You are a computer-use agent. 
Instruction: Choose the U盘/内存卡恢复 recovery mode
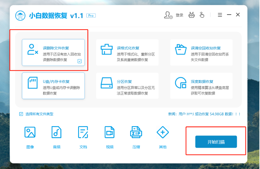tap(53, 86)
